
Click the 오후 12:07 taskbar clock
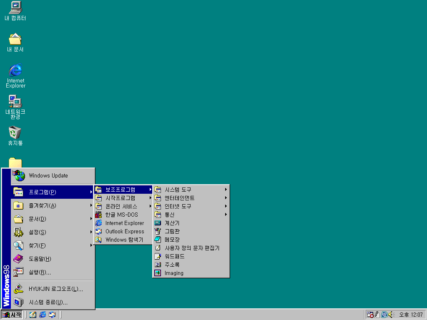coord(411,315)
